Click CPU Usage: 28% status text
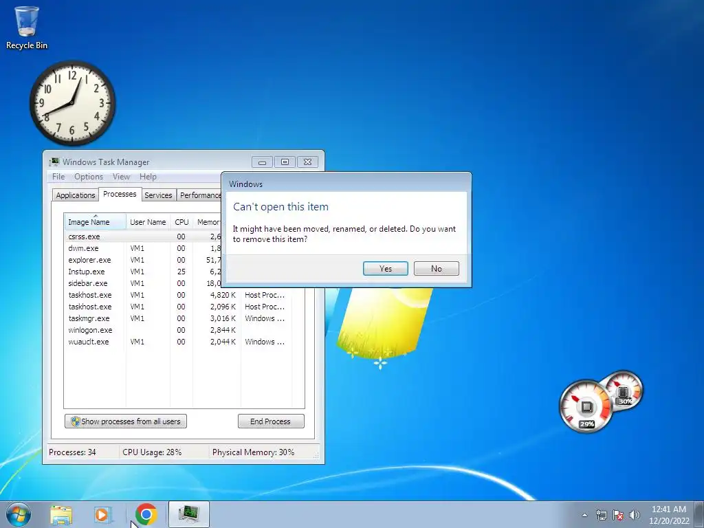Screen dimensions: 704x528 (x=152, y=452)
